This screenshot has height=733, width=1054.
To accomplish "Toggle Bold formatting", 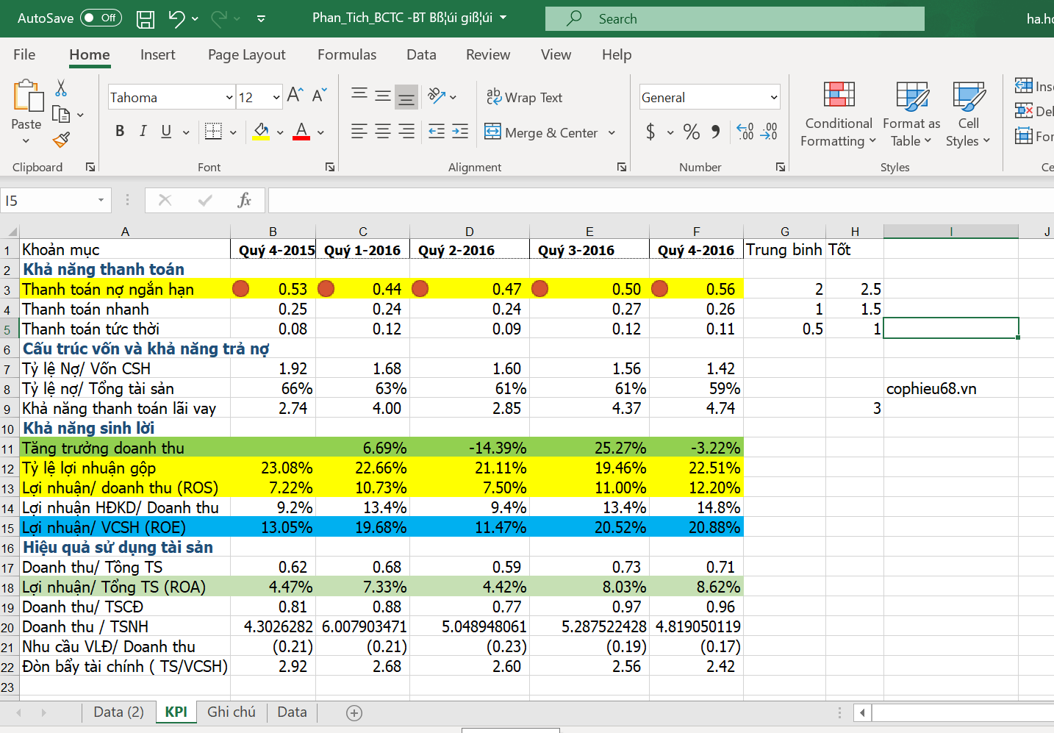I will pos(120,132).
